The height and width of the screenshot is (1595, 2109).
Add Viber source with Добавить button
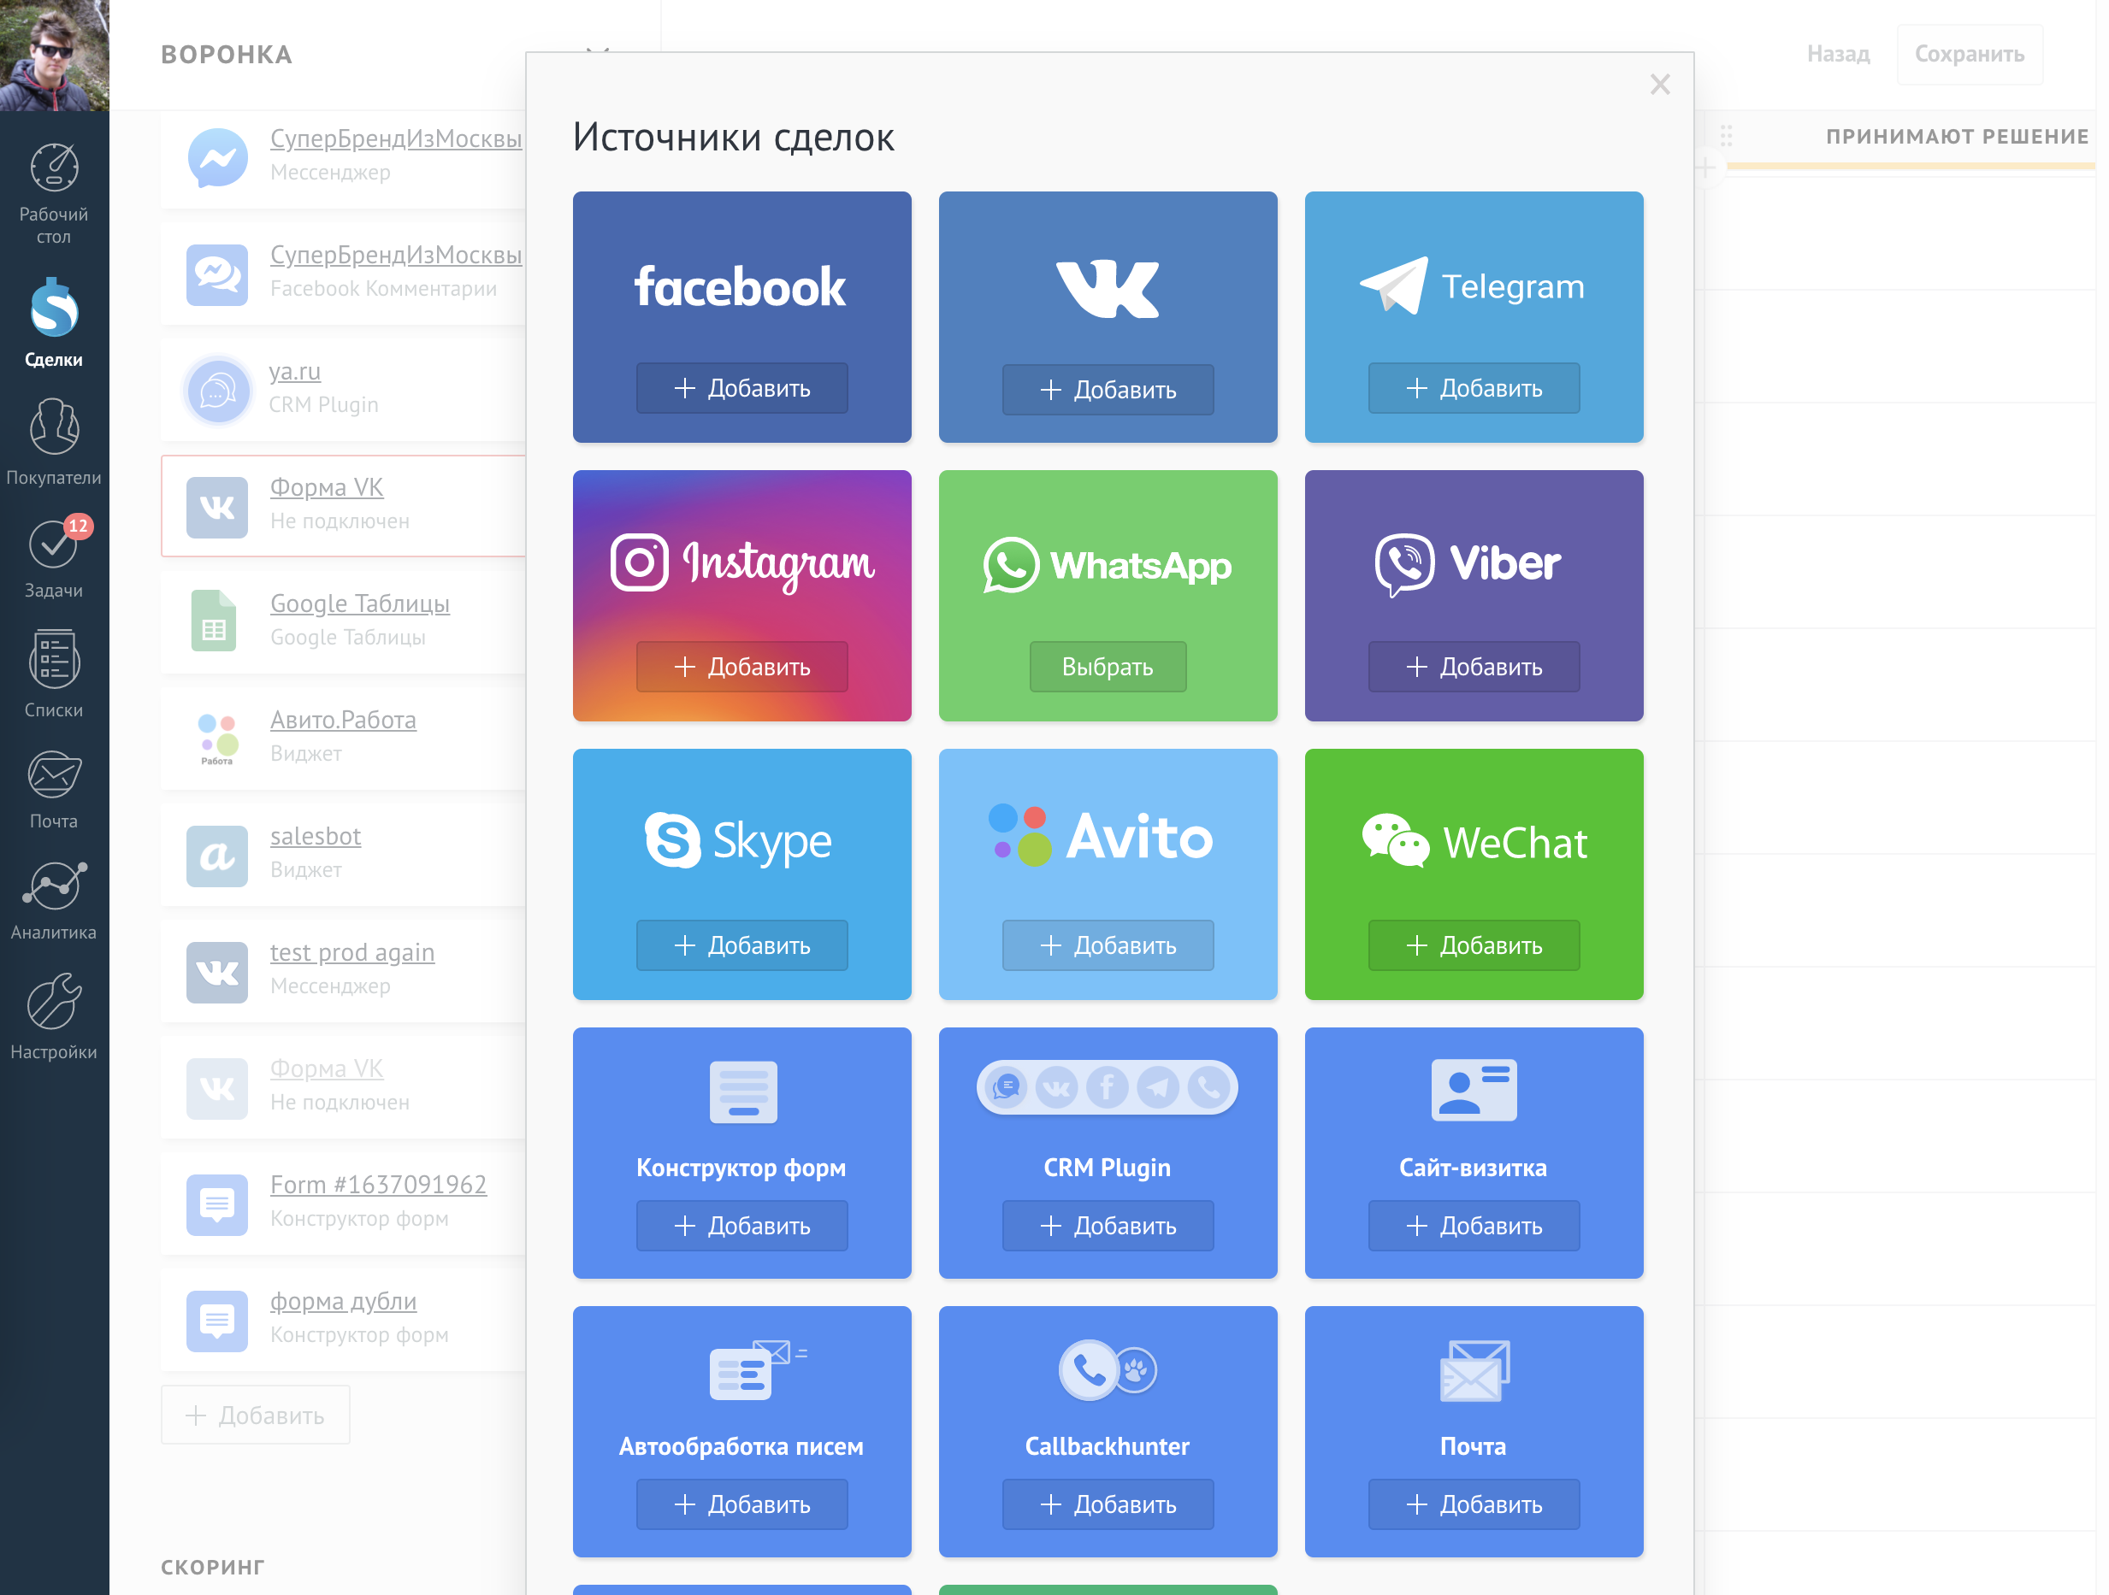1474,667
